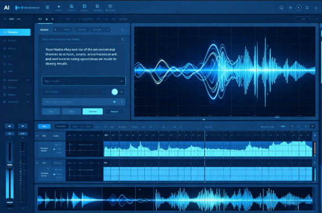The image size is (322, 213).
Task: Expand the first collapsible sidebar section chevron
Action: [28, 80]
